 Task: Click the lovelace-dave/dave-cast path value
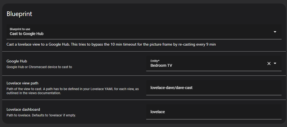[x=172, y=88]
